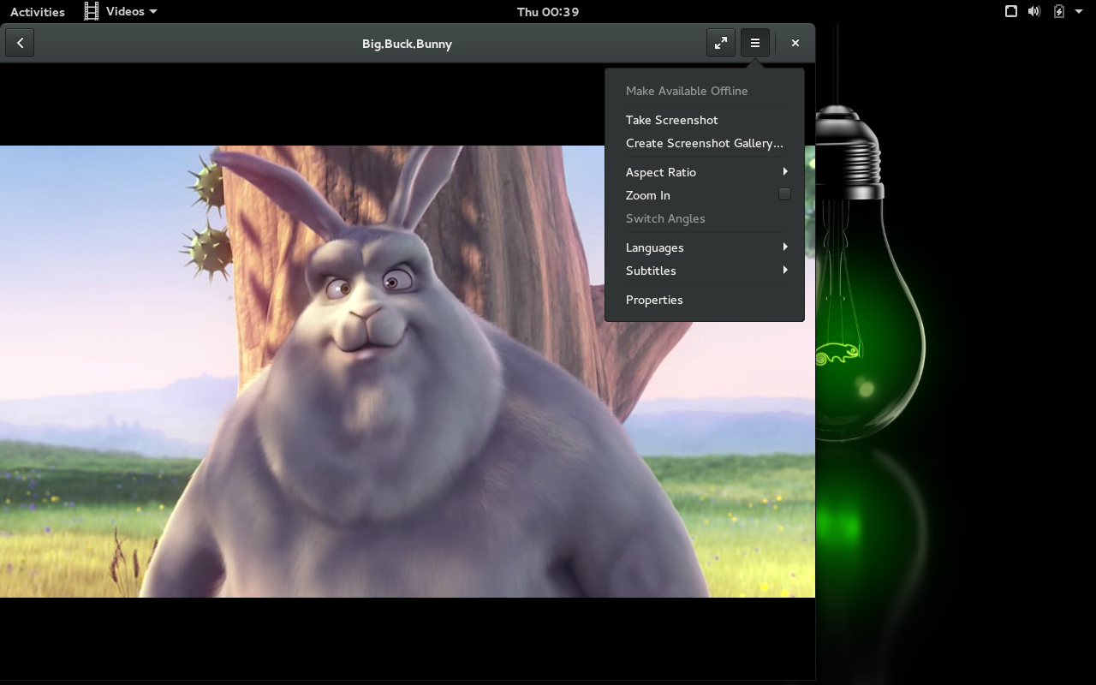This screenshot has width=1096, height=685.
Task: Open the Videos app menu in top bar
Action: (x=122, y=11)
